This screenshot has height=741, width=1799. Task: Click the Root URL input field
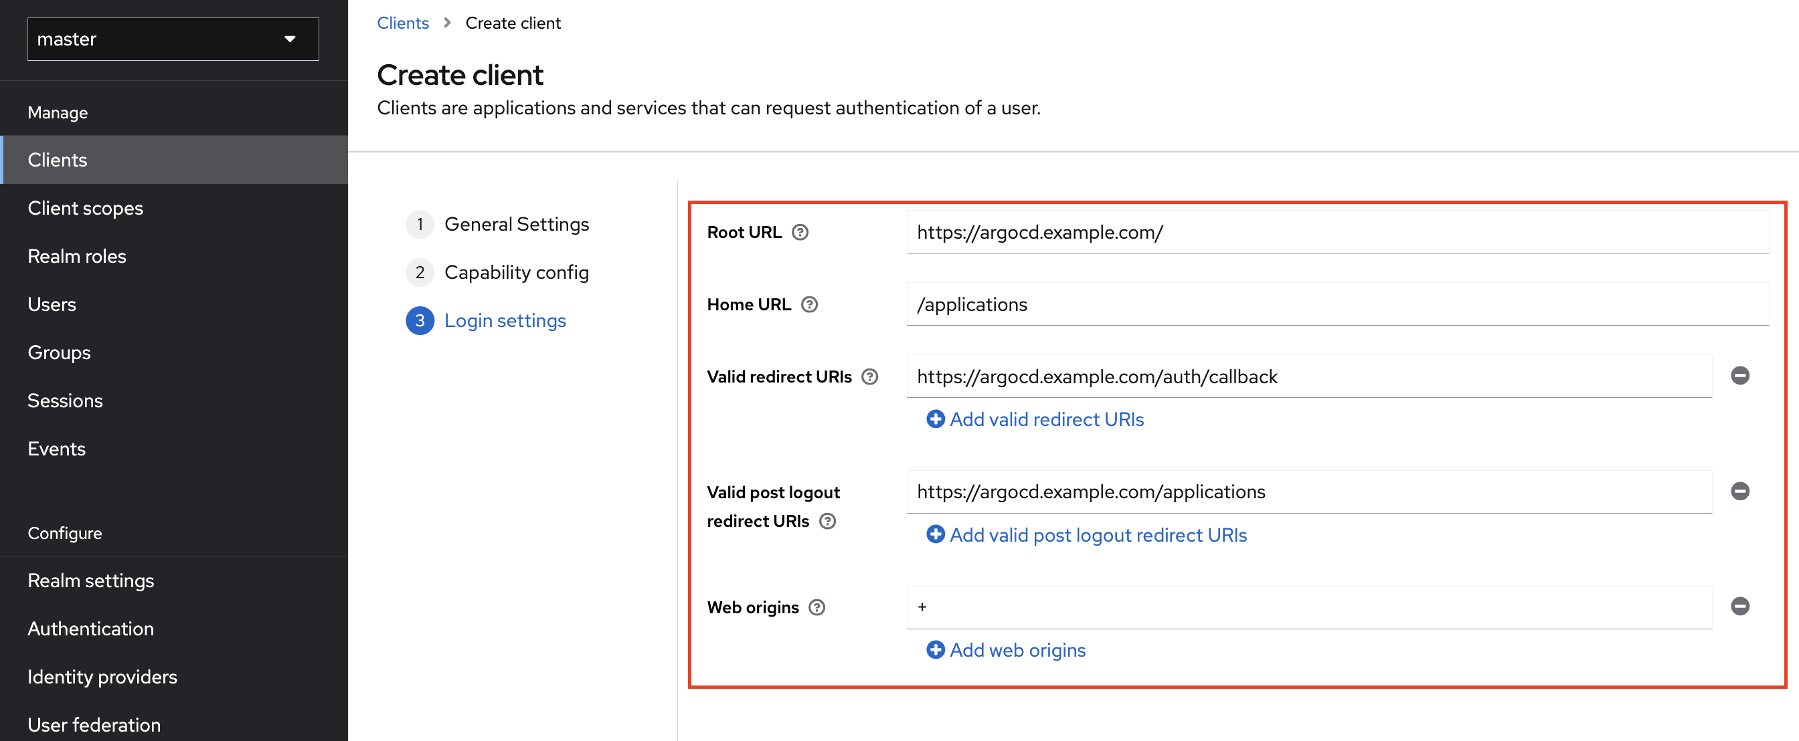click(1337, 232)
